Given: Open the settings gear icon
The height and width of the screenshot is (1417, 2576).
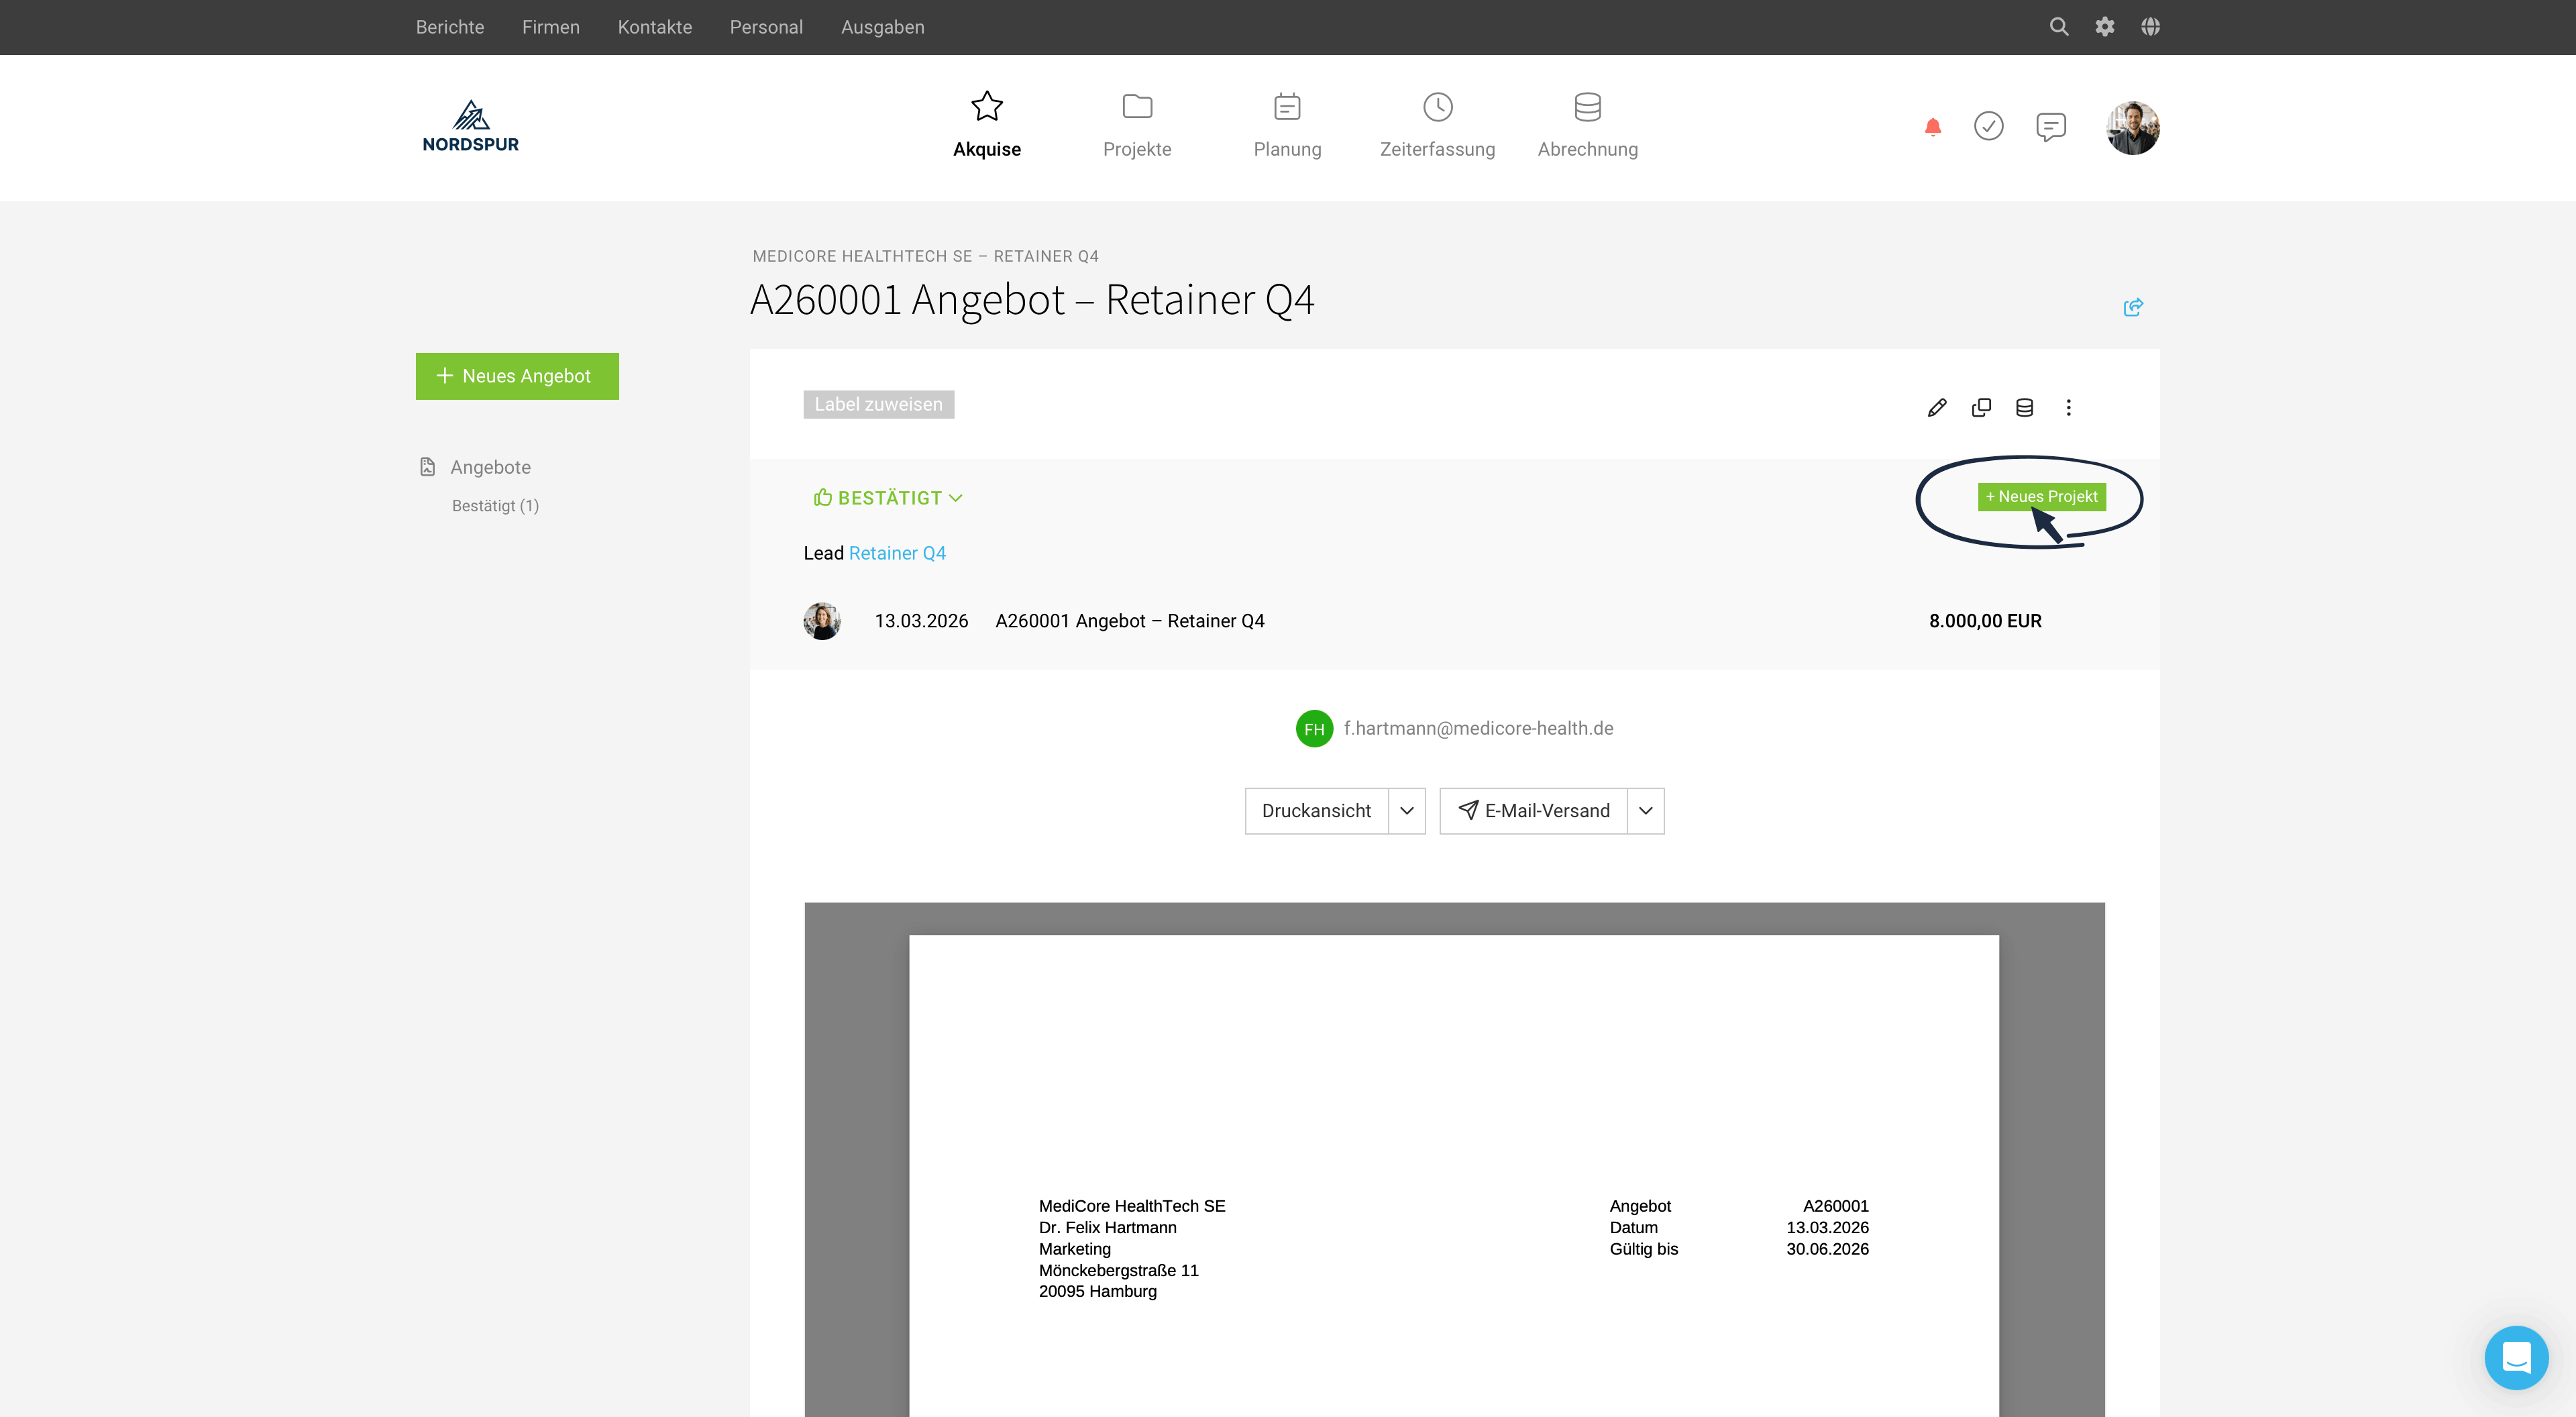Looking at the screenshot, I should pos(2104,27).
